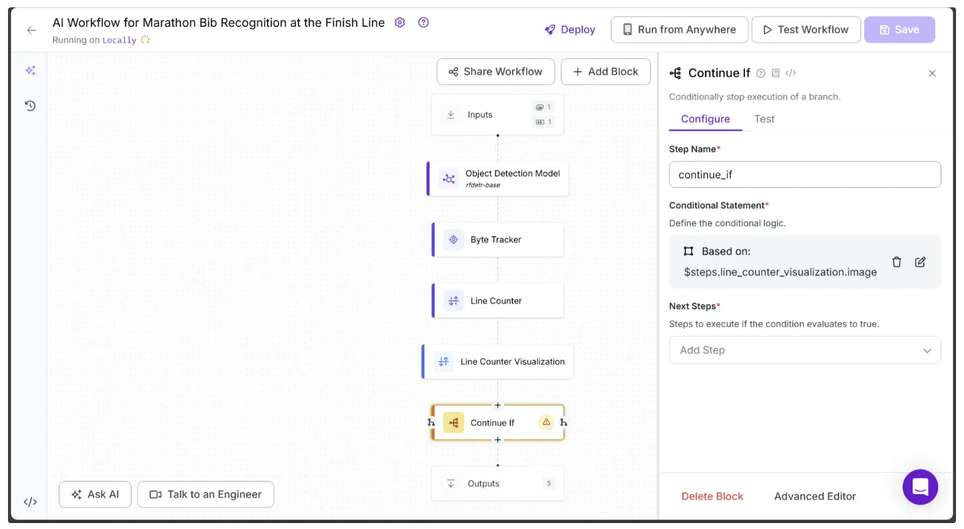Click the Test Workflow button

[x=806, y=29]
